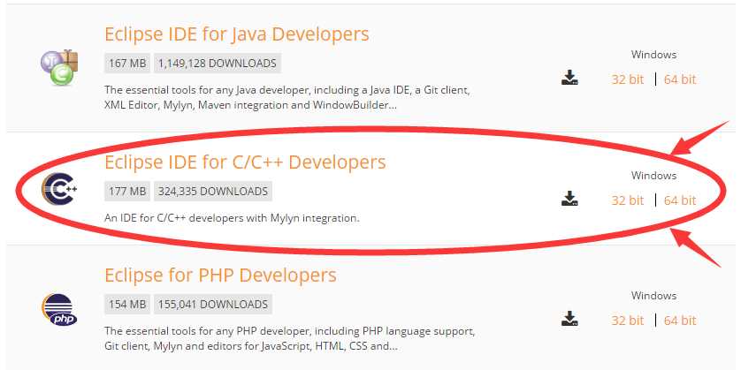
Task: Open Eclipse for PHP Developers title
Action: coord(220,275)
